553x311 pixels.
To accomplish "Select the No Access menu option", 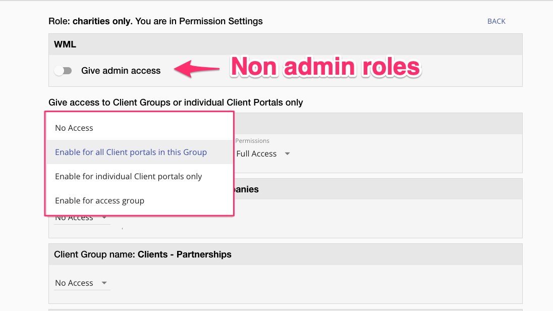I will [x=74, y=128].
